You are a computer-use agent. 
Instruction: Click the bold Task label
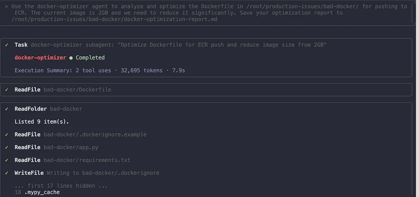tap(21, 45)
